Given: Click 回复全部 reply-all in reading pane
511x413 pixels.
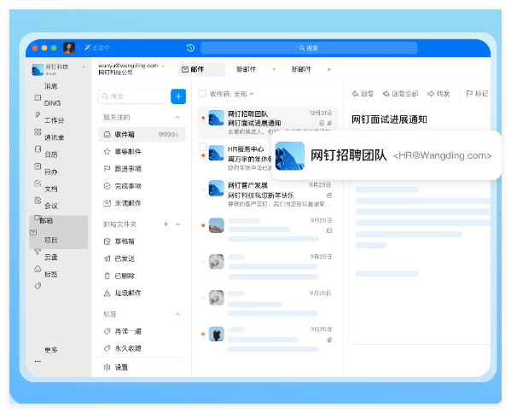Looking at the screenshot, I should (400, 94).
